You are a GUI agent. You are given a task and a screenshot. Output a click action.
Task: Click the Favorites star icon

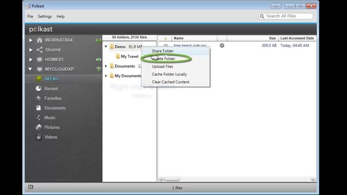pyautogui.click(x=38, y=98)
